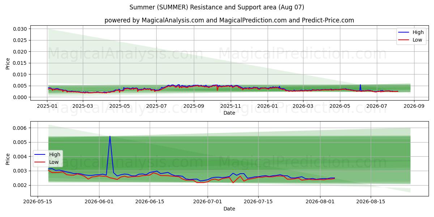
Task: Click the 0.004 tick label on bottom chart
Action: point(20,157)
